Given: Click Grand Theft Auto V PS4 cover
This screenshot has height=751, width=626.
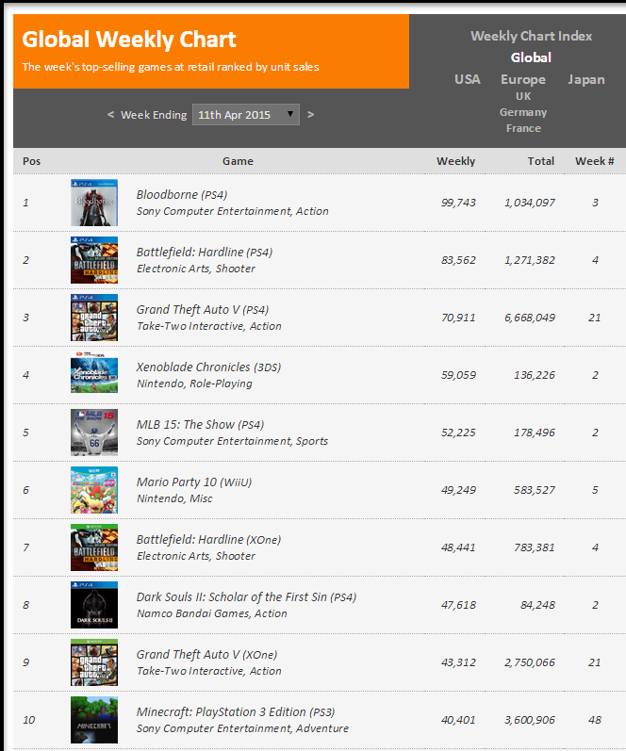Looking at the screenshot, I should tap(94, 318).
